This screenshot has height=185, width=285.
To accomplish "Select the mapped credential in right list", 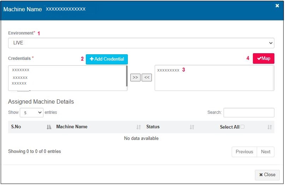I will tap(168, 70).
